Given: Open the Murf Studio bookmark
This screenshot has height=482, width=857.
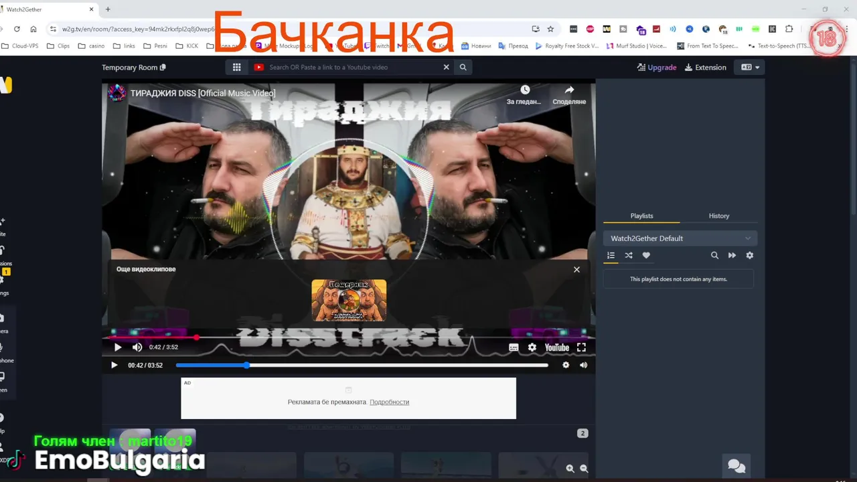Looking at the screenshot, I should (637, 46).
